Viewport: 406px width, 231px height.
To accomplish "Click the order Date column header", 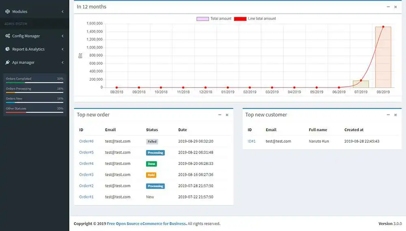I will 183,130.
